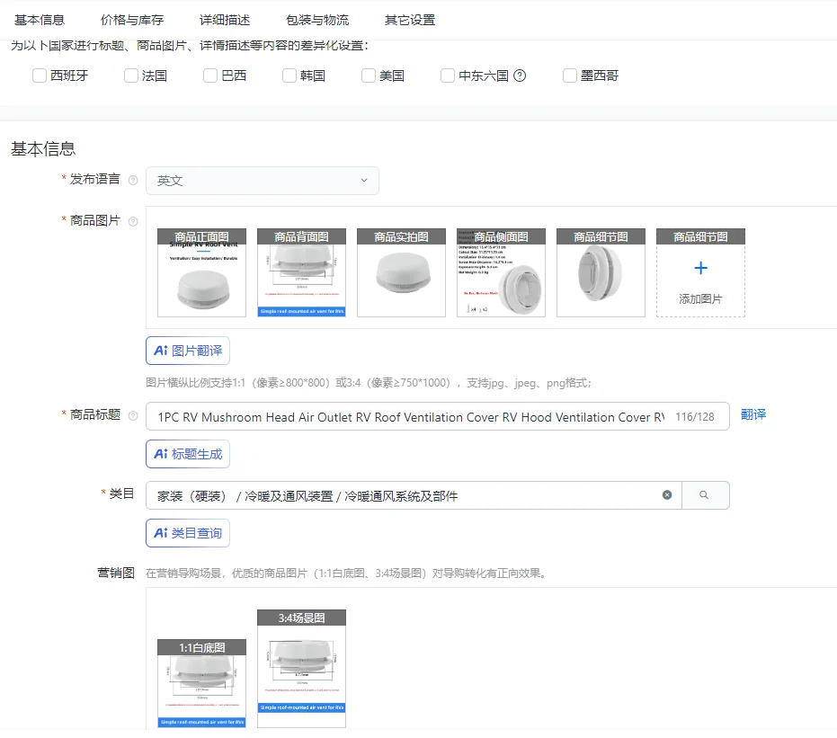Screen dimensions: 837x738
Task: Select the 商品侧面图 thumbnail
Action: pyautogui.click(x=502, y=272)
